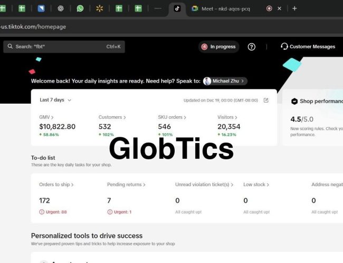Click the Urgent: 88 warning
Screen dimensions: 343x263
tap(53, 212)
